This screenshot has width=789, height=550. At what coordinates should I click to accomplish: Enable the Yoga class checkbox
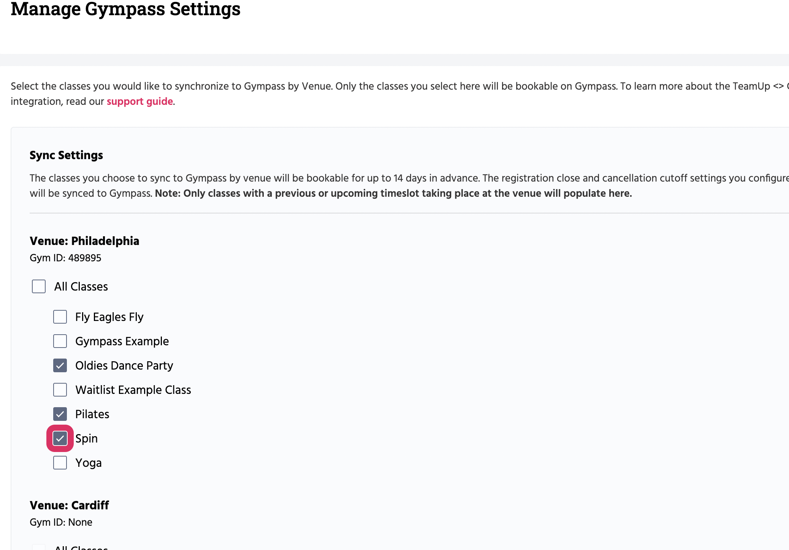pos(60,463)
